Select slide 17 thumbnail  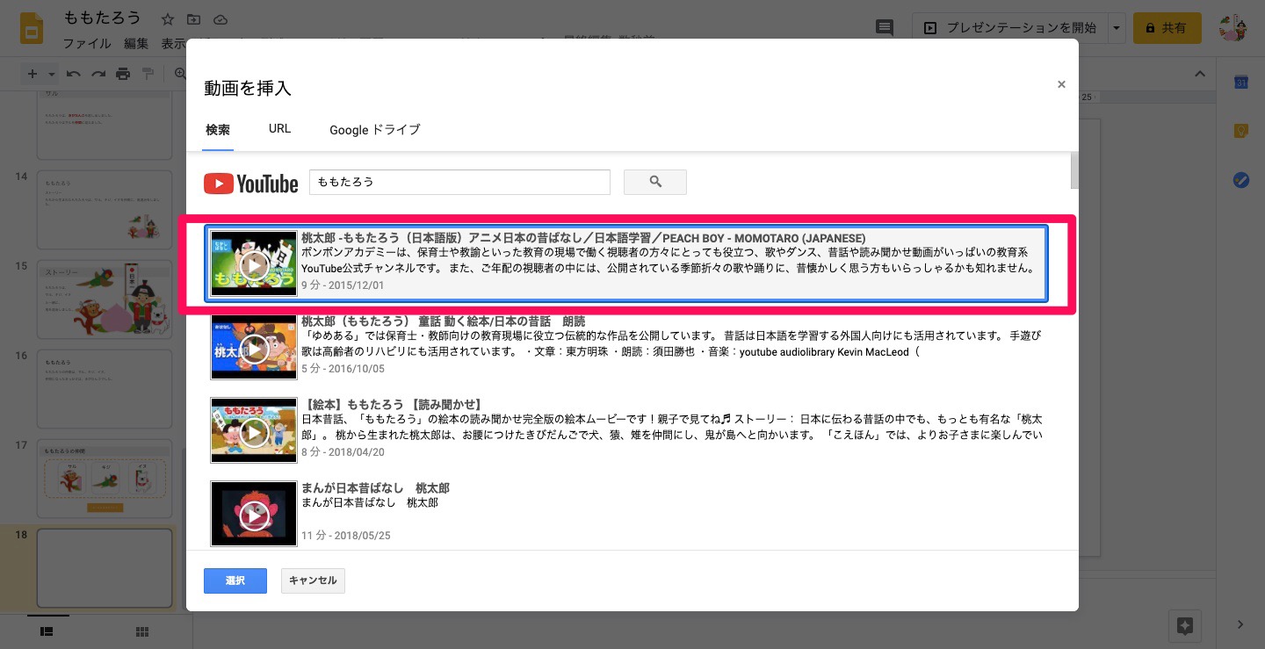pos(105,477)
